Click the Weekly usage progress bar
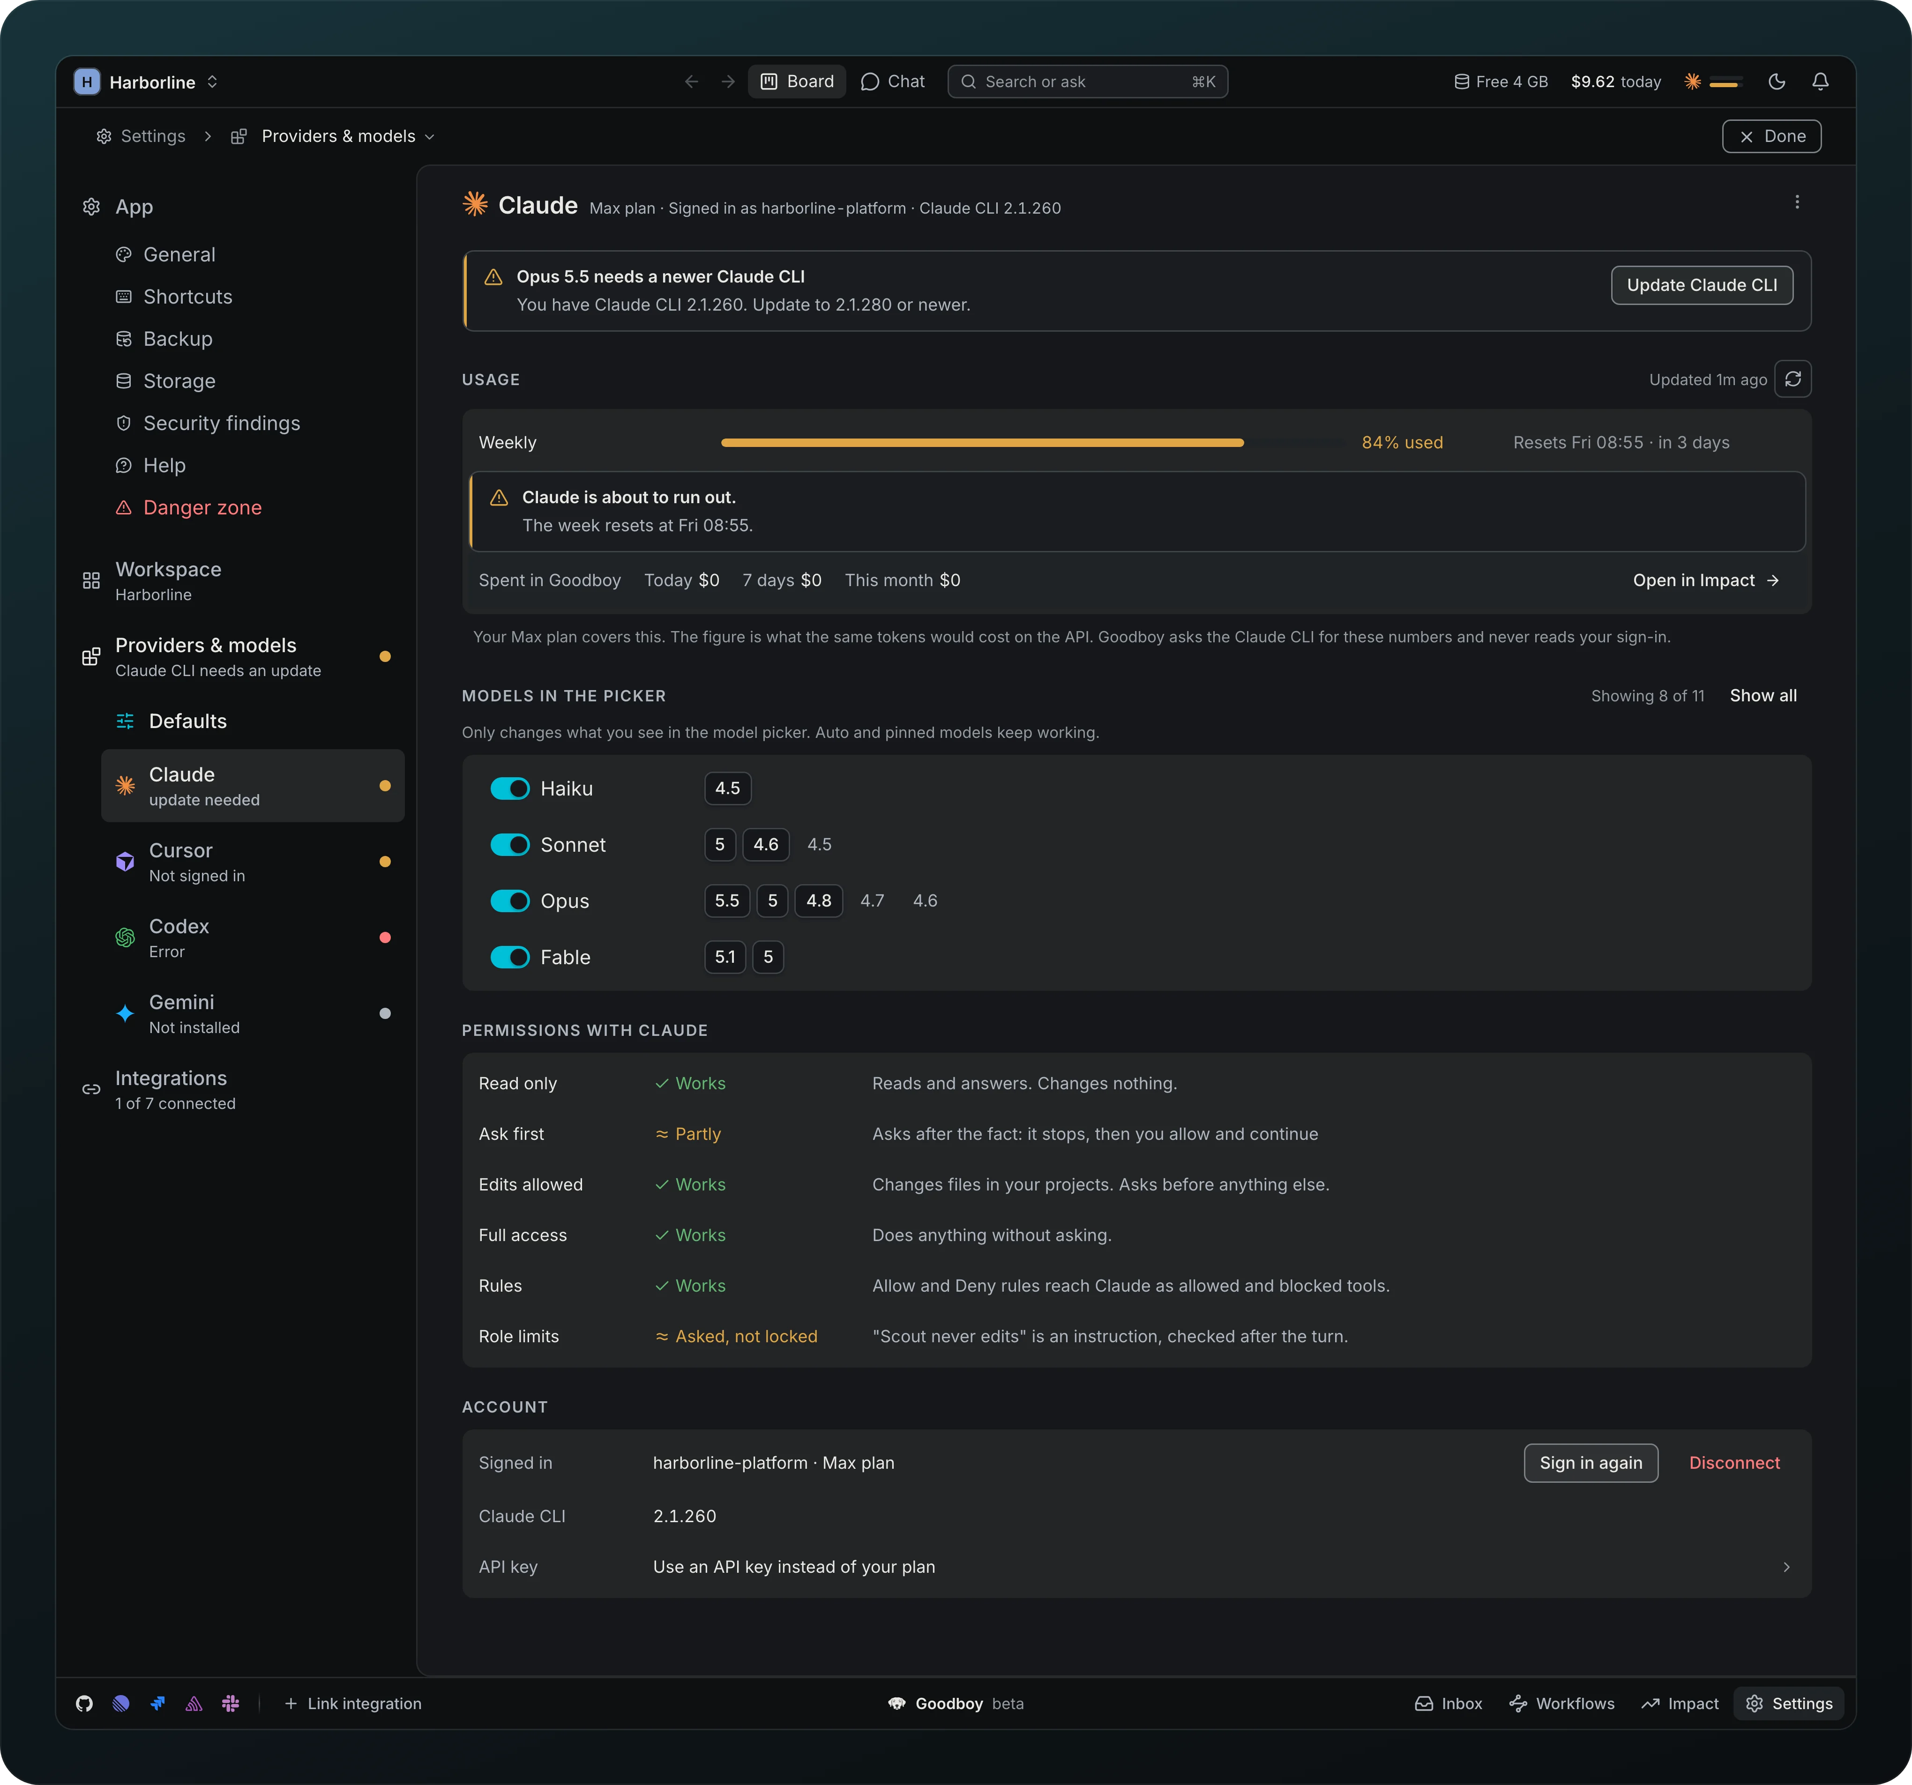Image resolution: width=1912 pixels, height=1785 pixels. click(x=1032, y=442)
